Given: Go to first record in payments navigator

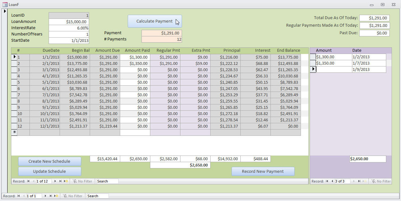Looking at the screenshot, I should click(x=327, y=181).
